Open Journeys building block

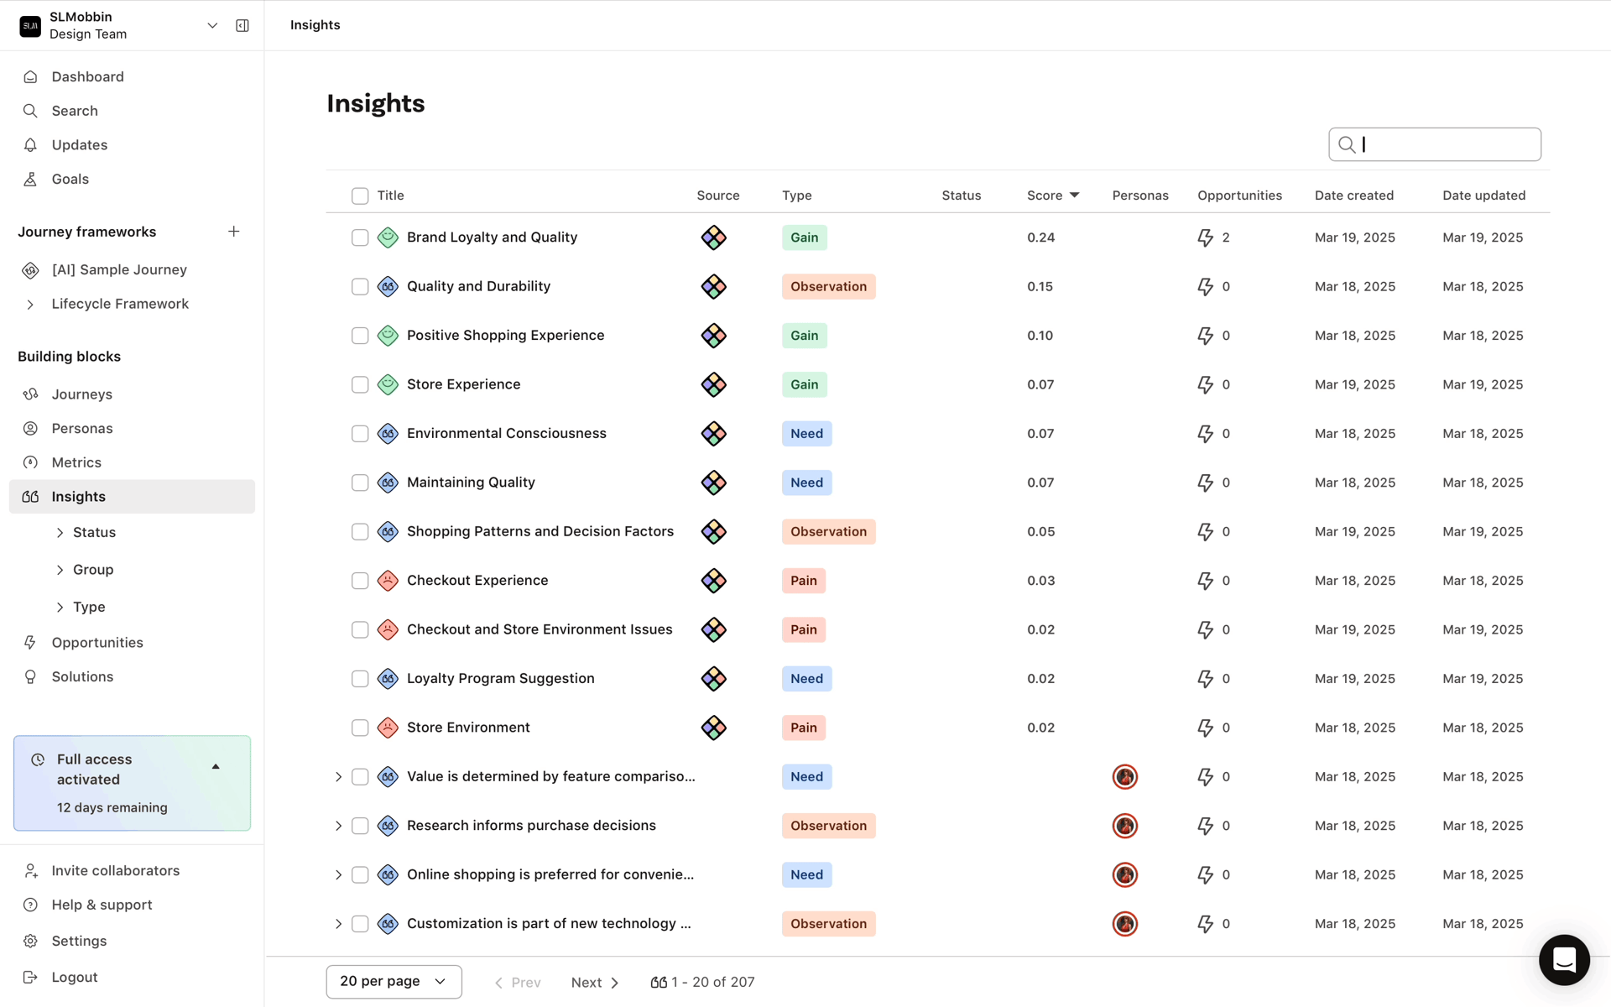pyautogui.click(x=81, y=394)
